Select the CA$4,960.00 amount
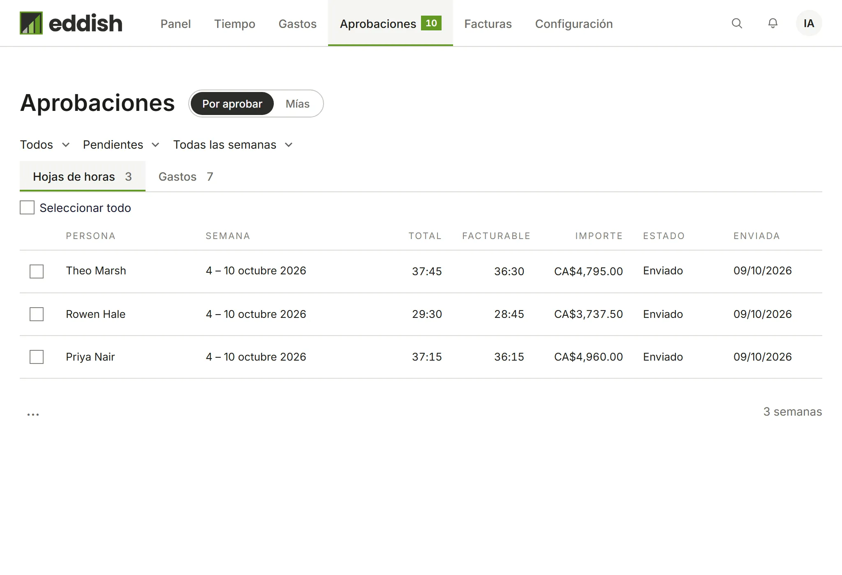The image size is (842, 575). coord(588,357)
